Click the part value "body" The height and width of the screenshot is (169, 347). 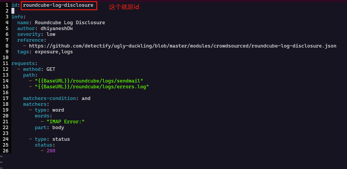58,127
